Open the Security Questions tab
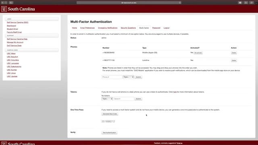This screenshot has width=258, height=145. [128, 28]
